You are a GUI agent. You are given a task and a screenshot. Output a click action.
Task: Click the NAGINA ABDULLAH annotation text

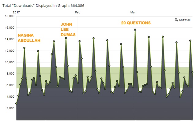pyautogui.click(x=29, y=38)
